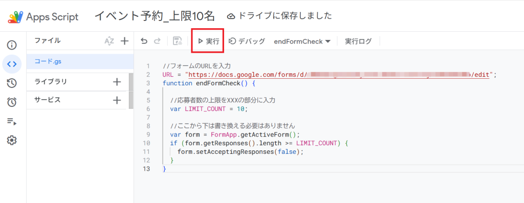Image resolution: width=524 pixels, height=203 pixels.
Task: Place cursor on function endFormCheck() line
Action: tap(209, 83)
